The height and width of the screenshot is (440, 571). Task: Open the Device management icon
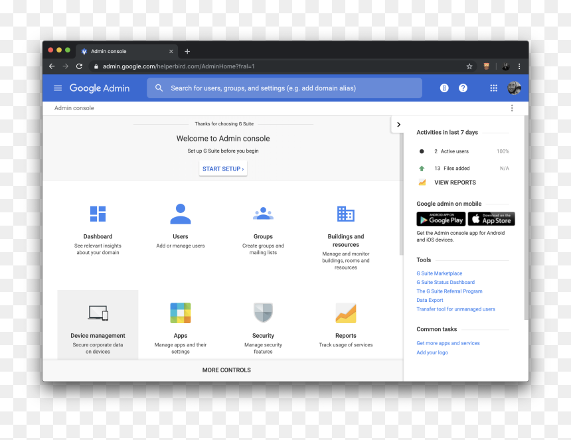pos(98,313)
